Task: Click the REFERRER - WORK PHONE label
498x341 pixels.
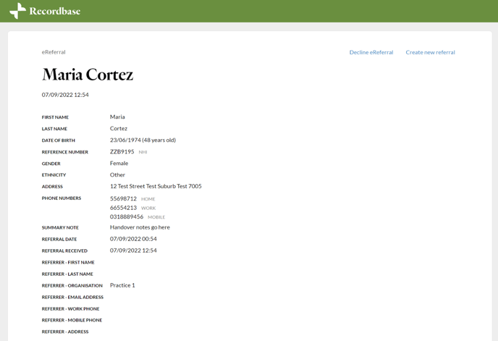Action: click(x=70, y=309)
